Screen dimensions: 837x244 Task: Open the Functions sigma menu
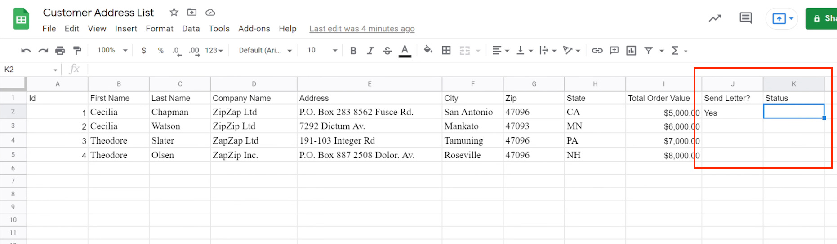(679, 51)
